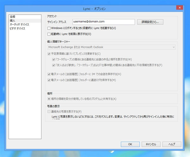Screen dimensions: 190x157
Task: Confirm with the OK button
Action: [x=130, y=144]
